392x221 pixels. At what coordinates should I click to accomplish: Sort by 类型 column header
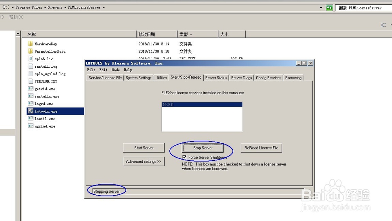pyautogui.click(x=198, y=34)
